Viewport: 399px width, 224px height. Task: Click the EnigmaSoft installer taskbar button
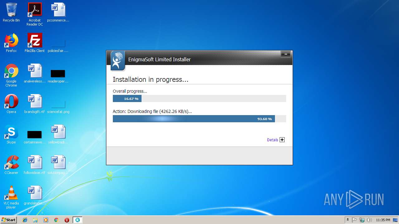pyautogui.click(x=77, y=220)
